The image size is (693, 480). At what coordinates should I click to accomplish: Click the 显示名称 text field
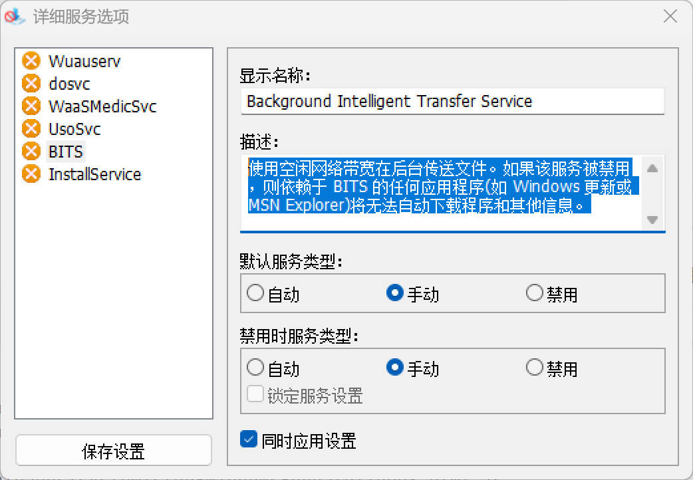(x=452, y=102)
